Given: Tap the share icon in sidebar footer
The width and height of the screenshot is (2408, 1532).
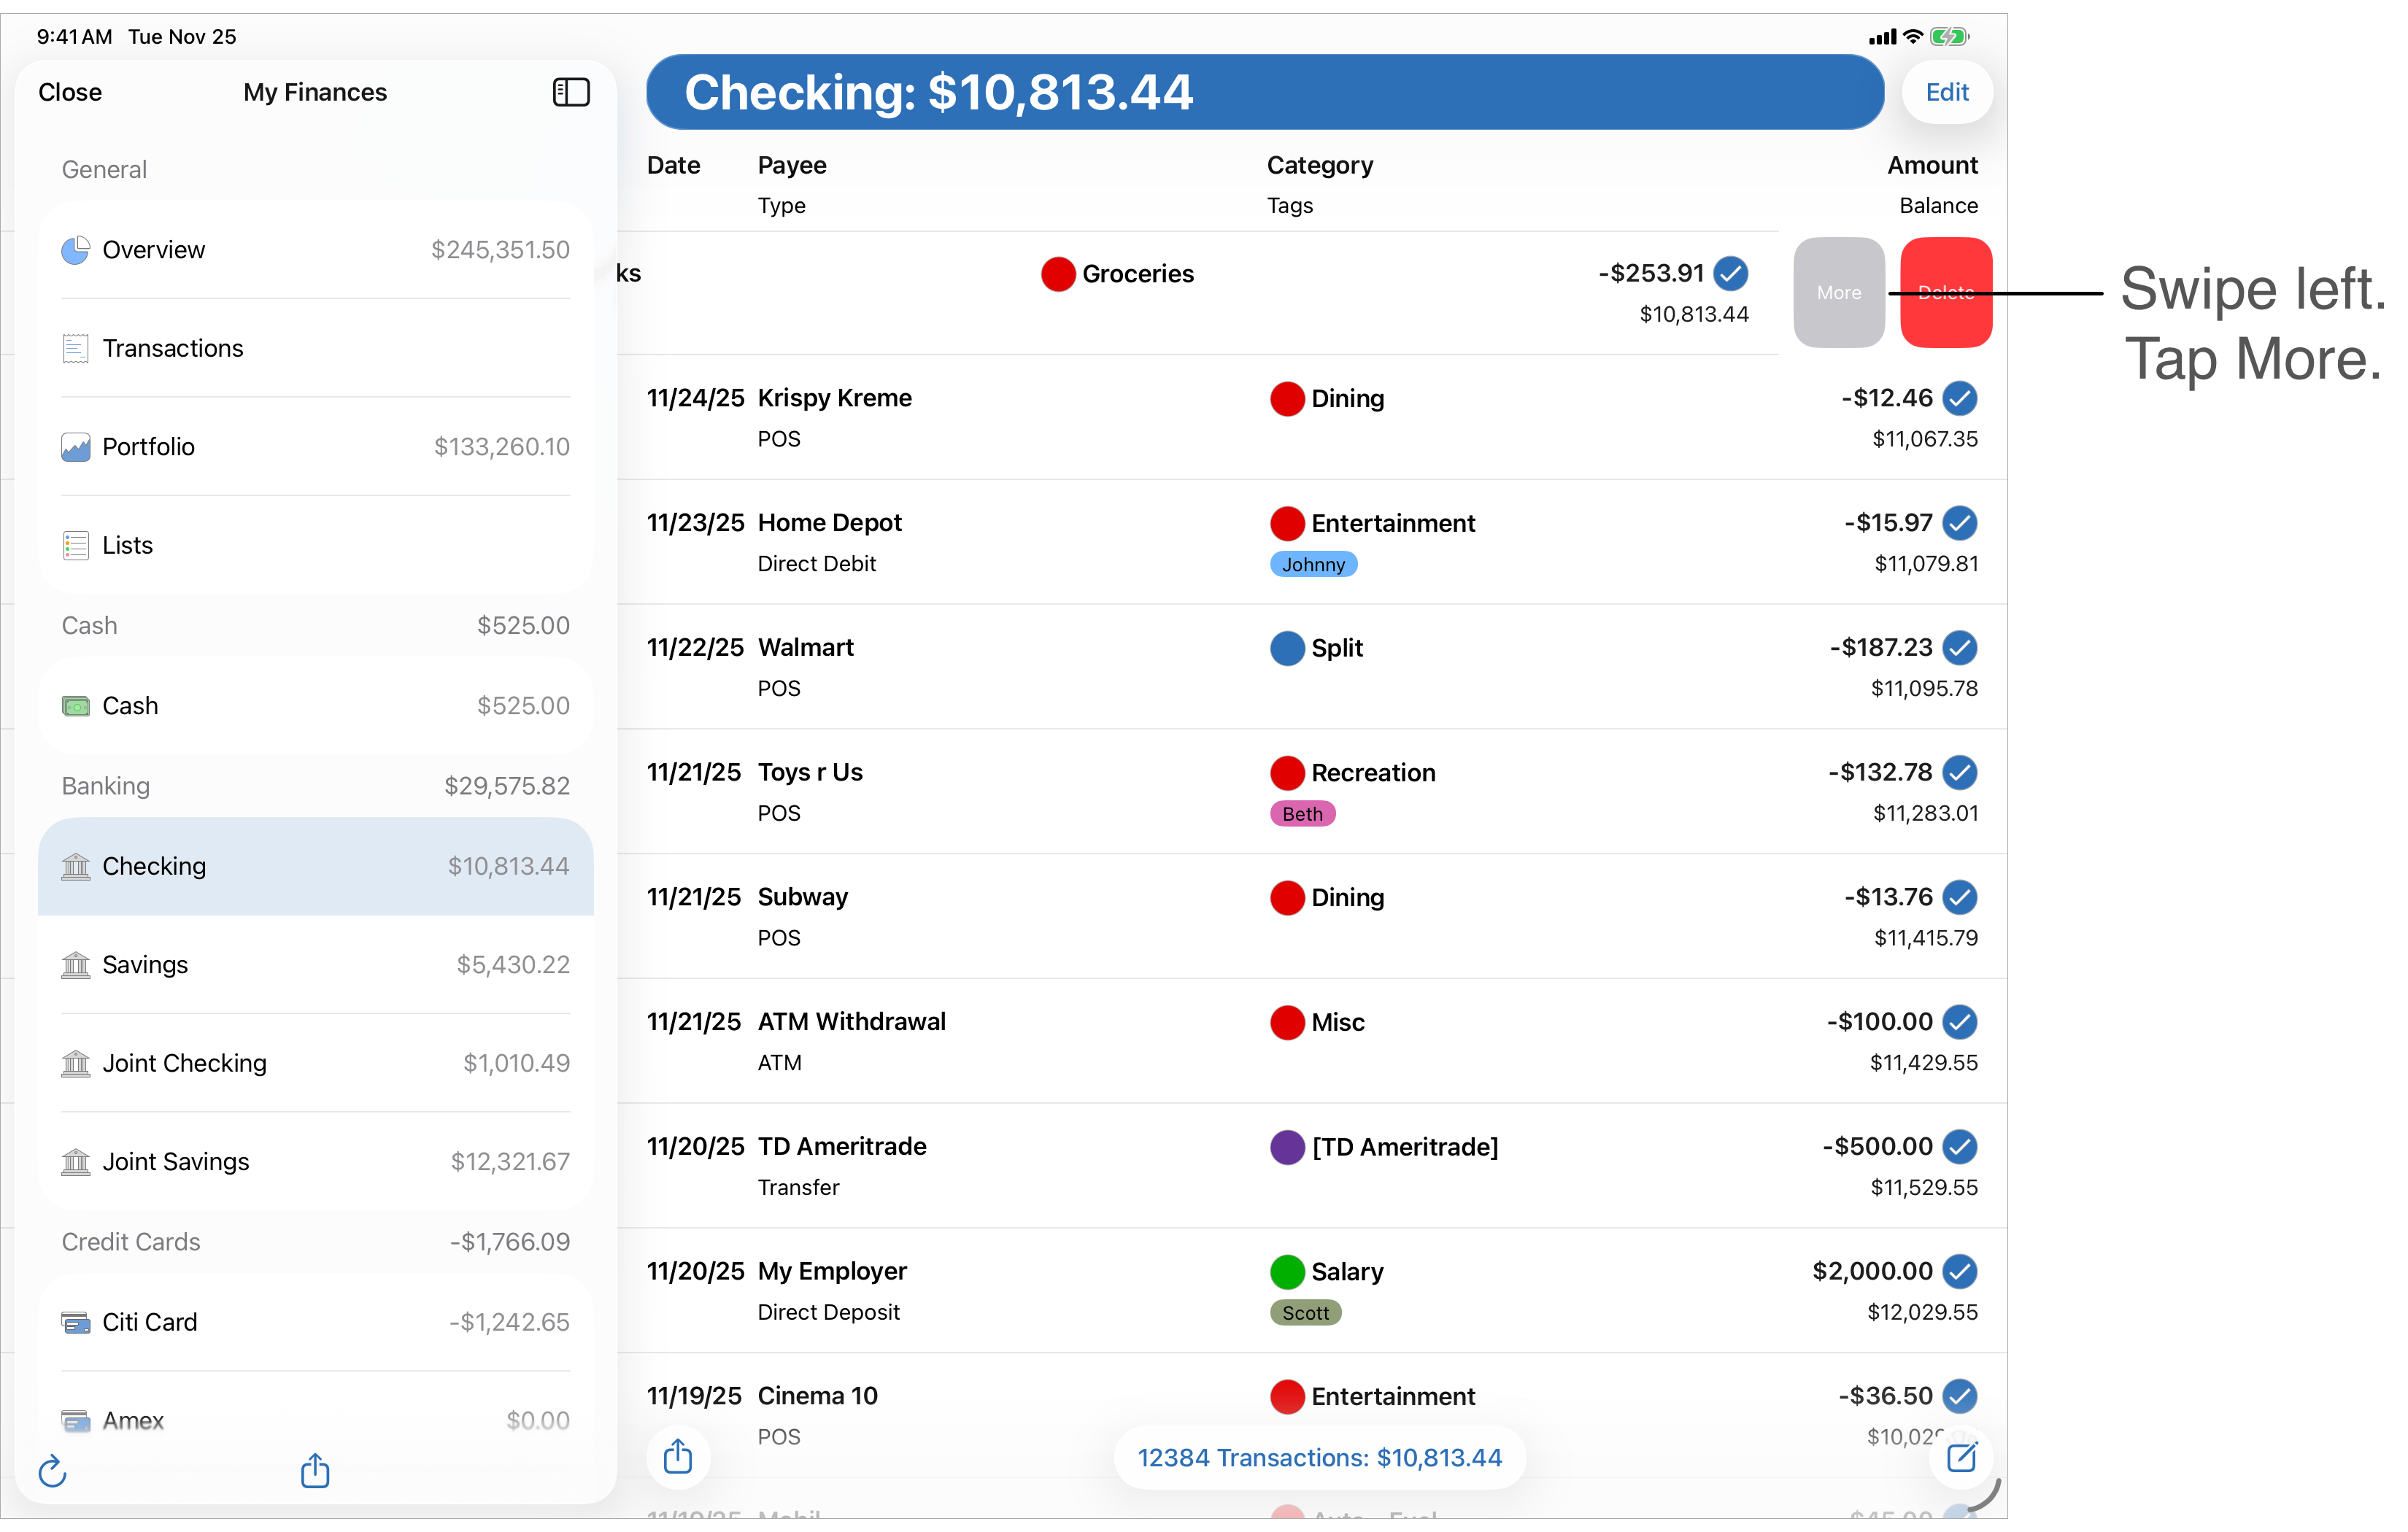Looking at the screenshot, I should click(315, 1470).
